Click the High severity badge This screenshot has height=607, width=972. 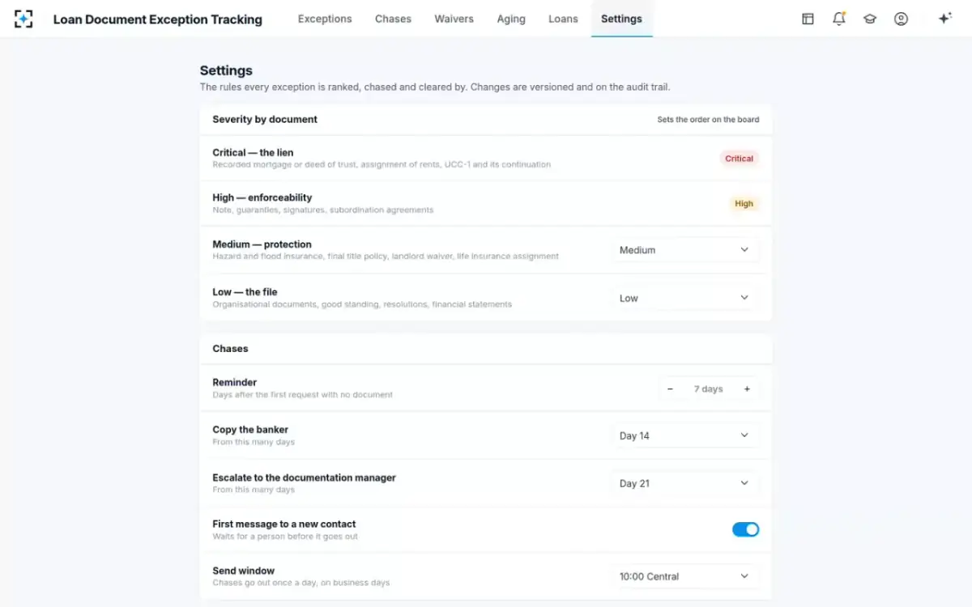tap(744, 204)
